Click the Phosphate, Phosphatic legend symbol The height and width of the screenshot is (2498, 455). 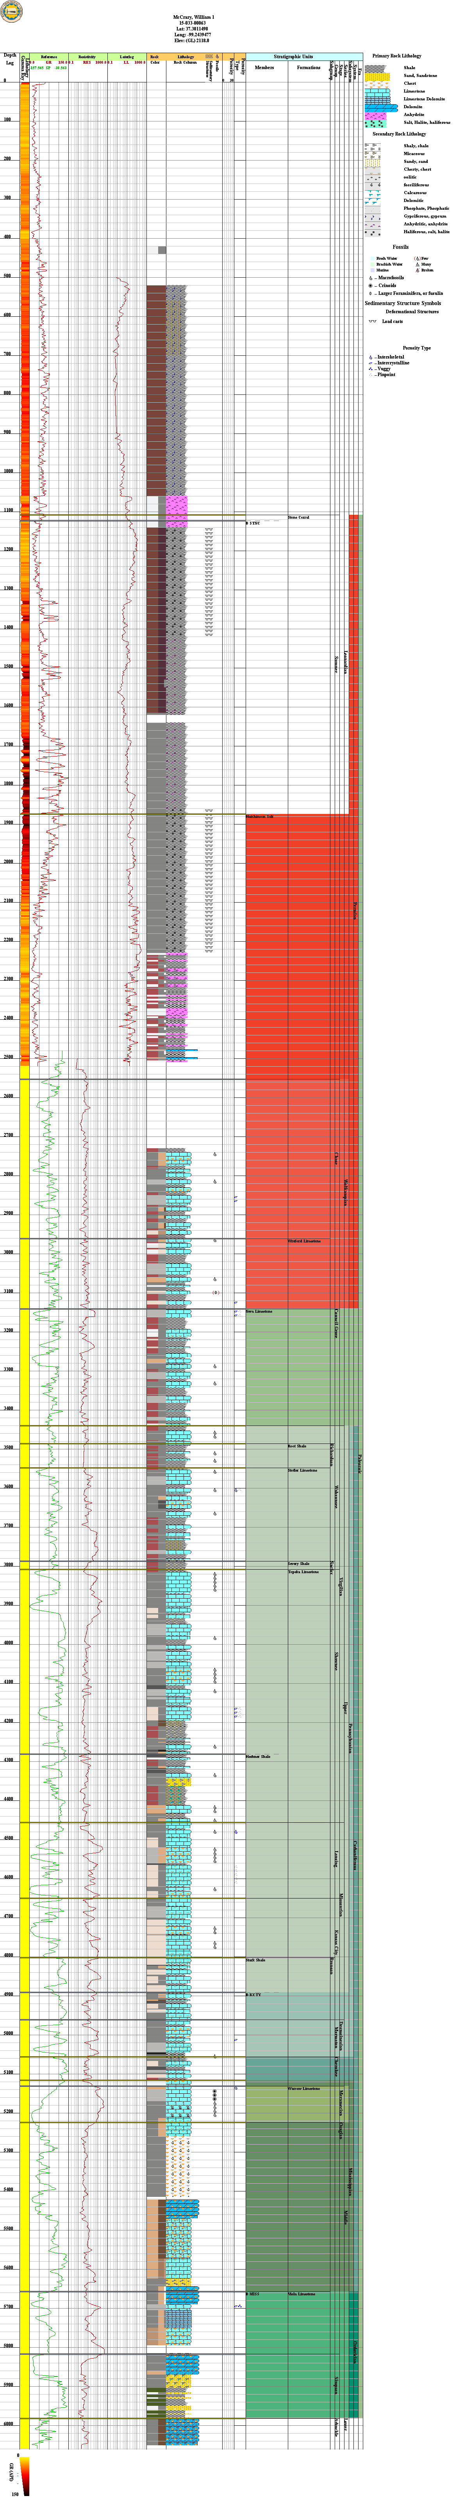coord(373,209)
